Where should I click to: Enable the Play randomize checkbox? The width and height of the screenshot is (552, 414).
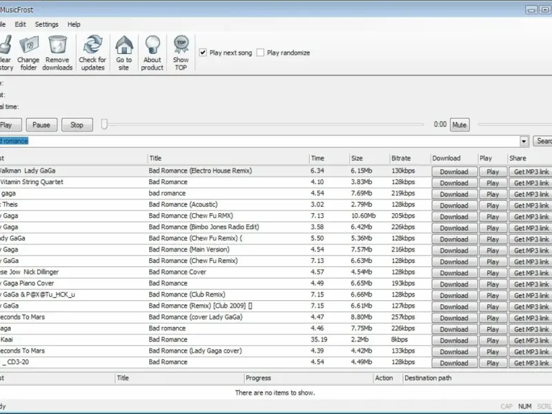pos(261,52)
